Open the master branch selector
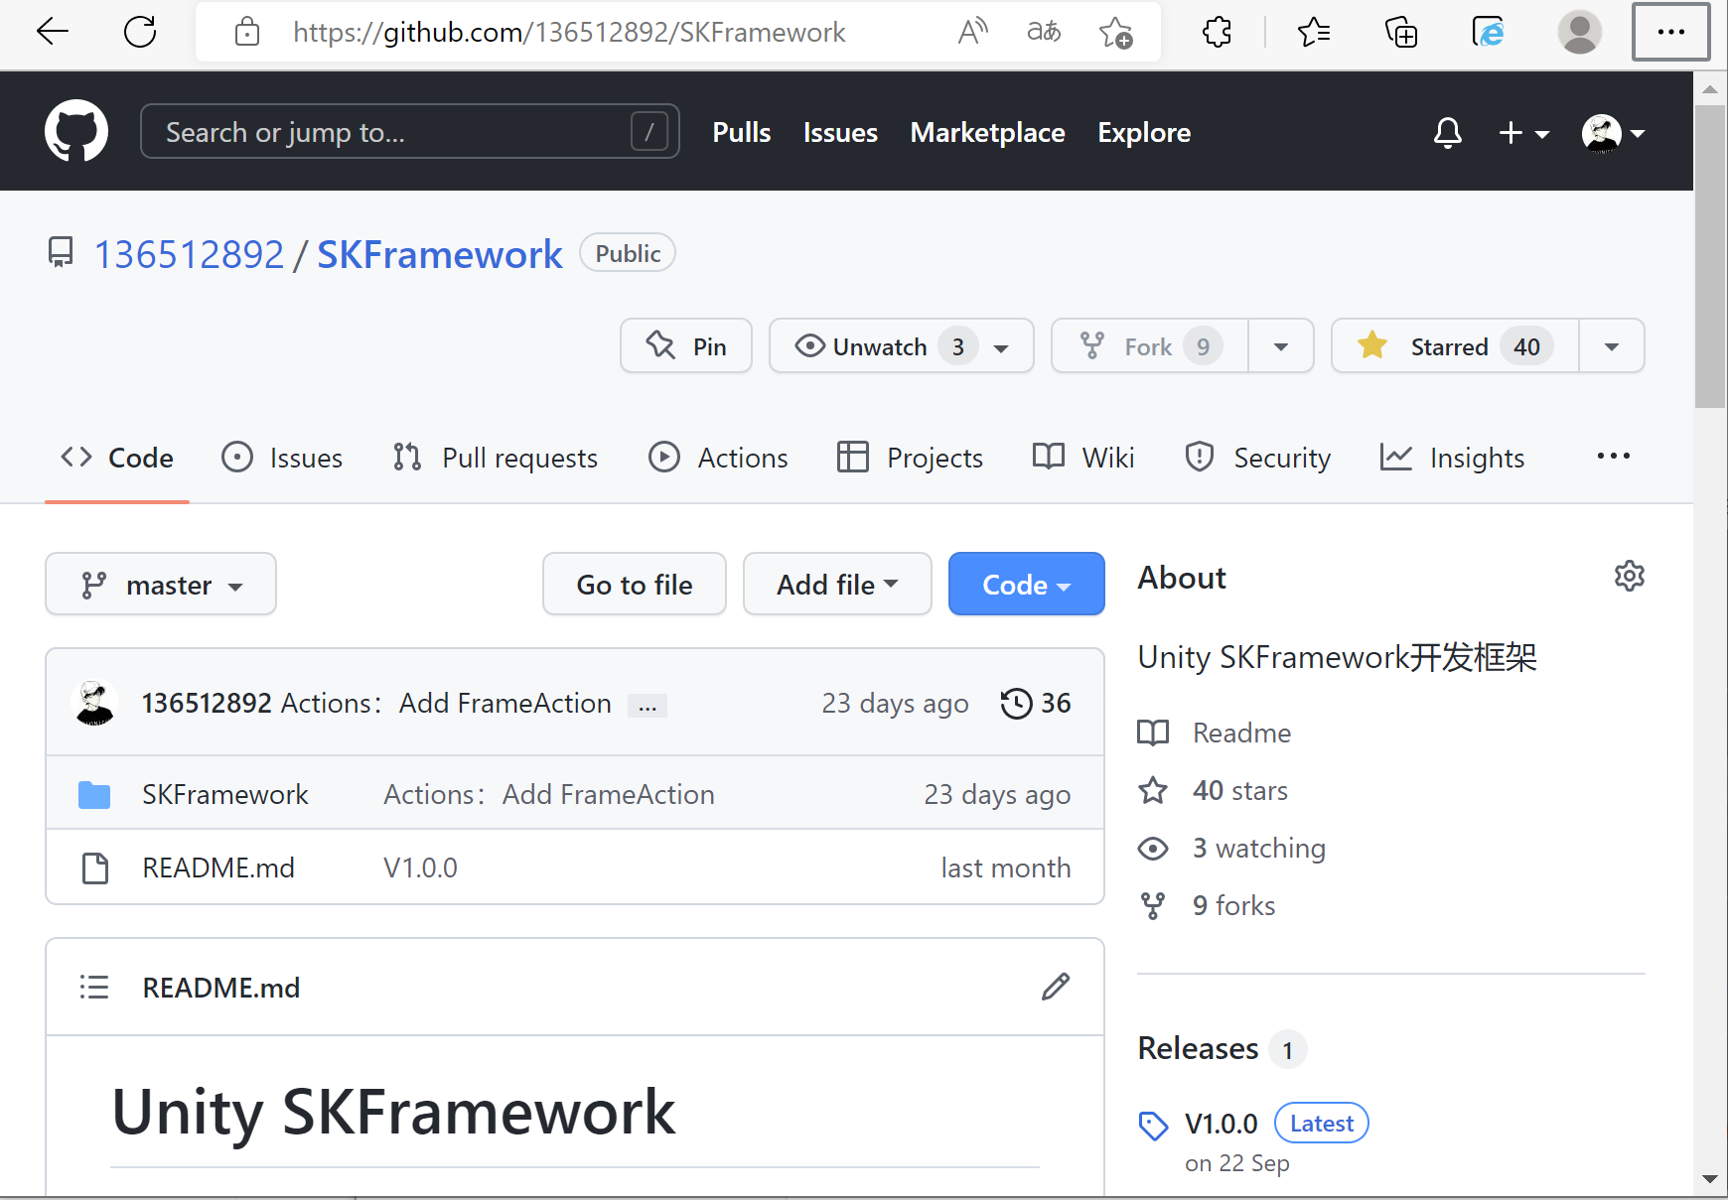The height and width of the screenshot is (1200, 1728). pos(161,584)
